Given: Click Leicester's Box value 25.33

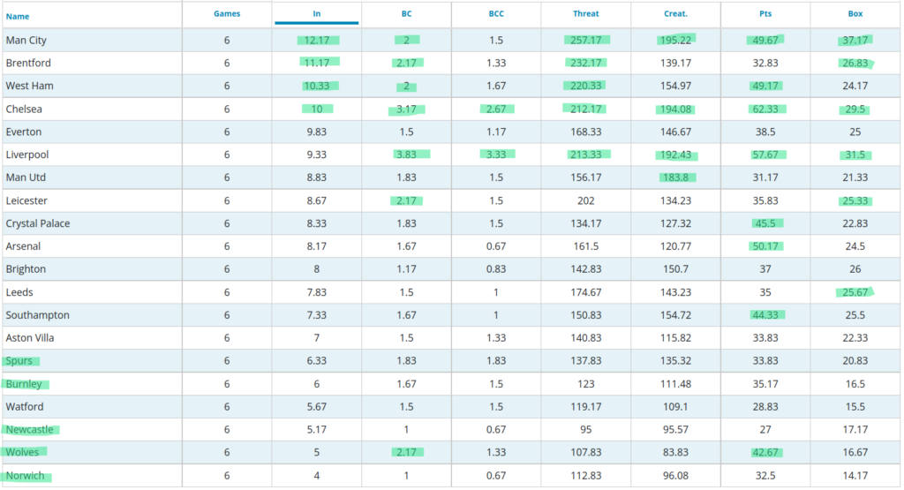Looking at the screenshot, I should pyautogui.click(x=855, y=200).
